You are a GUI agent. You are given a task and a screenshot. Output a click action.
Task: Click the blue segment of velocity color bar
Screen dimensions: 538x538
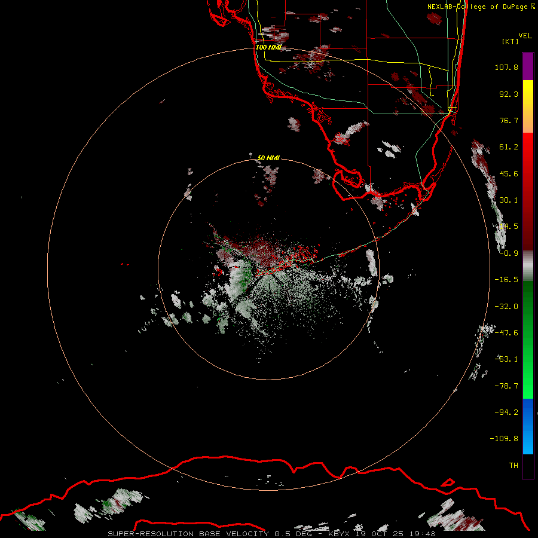pyautogui.click(x=528, y=426)
